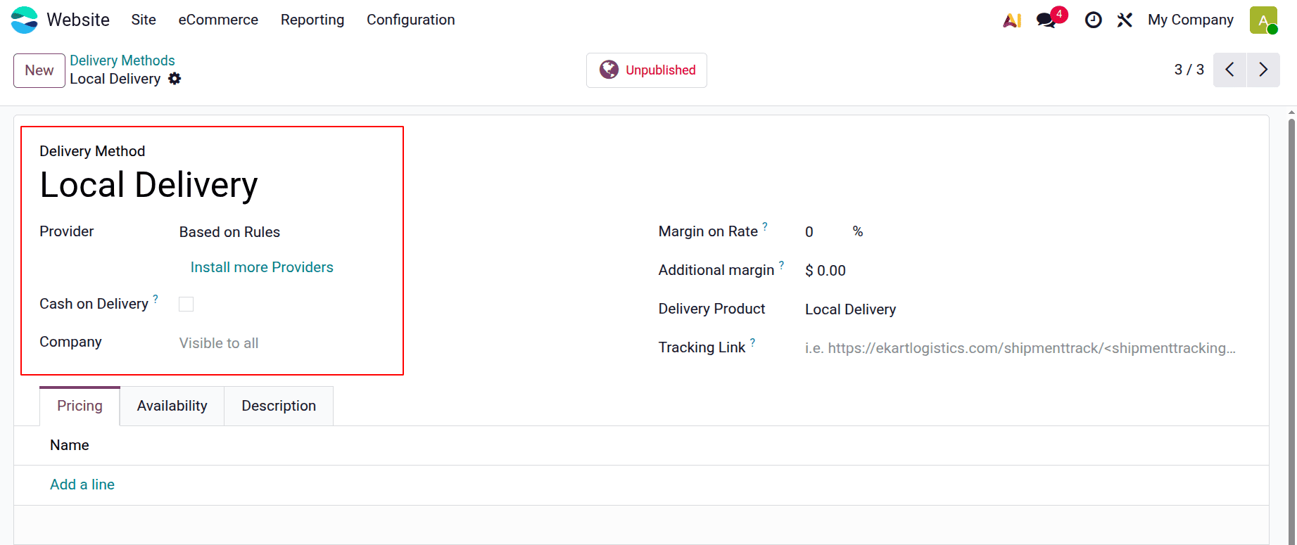Open the My Company switcher
This screenshot has width=1297, height=545.
pos(1190,20)
